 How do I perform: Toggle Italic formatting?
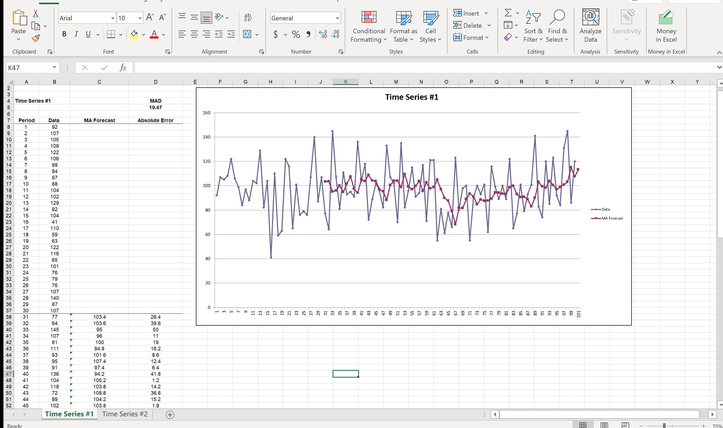click(76, 34)
